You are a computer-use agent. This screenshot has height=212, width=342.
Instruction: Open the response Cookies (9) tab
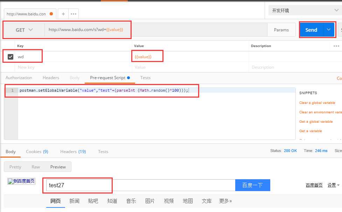37,152
